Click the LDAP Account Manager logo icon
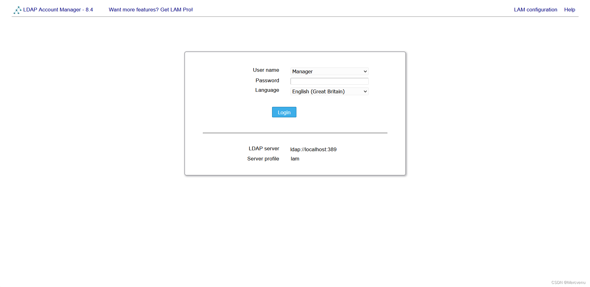This screenshot has height=287, width=590. tap(18, 10)
